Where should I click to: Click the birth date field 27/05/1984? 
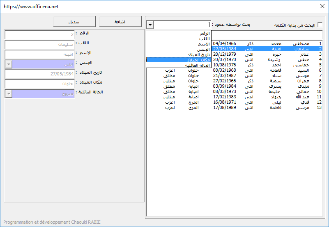click(40, 74)
